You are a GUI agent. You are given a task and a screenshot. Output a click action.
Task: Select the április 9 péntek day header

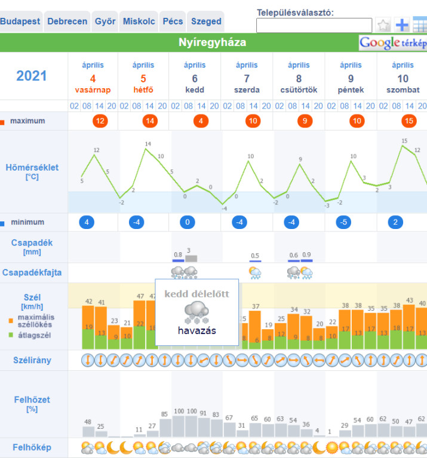[x=351, y=78]
